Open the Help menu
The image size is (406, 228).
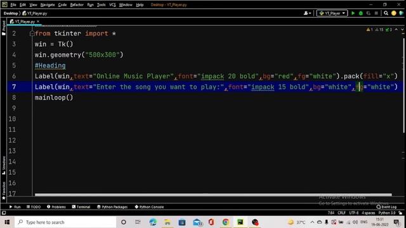click(x=140, y=4)
